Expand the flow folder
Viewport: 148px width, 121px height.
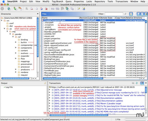16,59
